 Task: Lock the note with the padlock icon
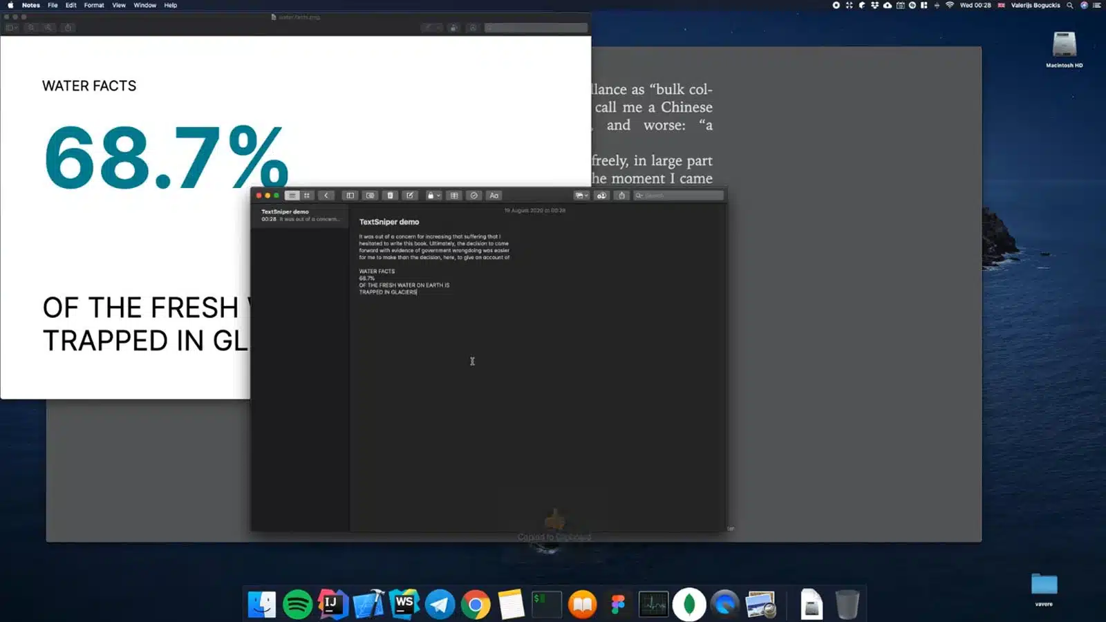coord(429,196)
